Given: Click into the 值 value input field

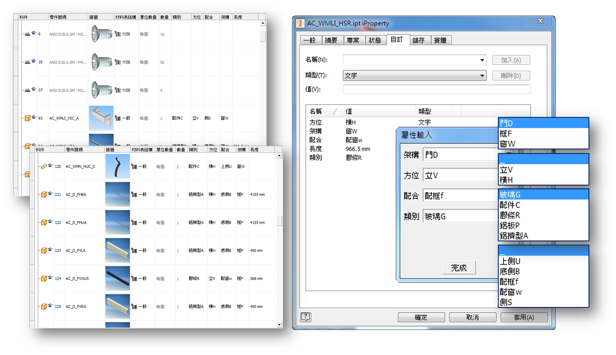Looking at the screenshot, I should pyautogui.click(x=436, y=89).
